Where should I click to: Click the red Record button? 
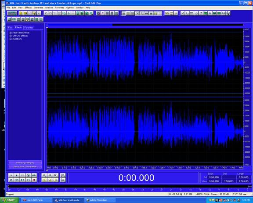point(34,180)
